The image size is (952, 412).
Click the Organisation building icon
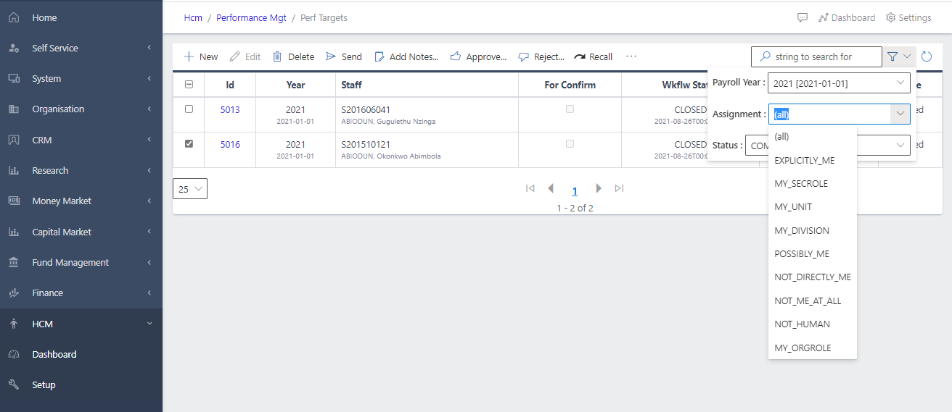(x=14, y=109)
